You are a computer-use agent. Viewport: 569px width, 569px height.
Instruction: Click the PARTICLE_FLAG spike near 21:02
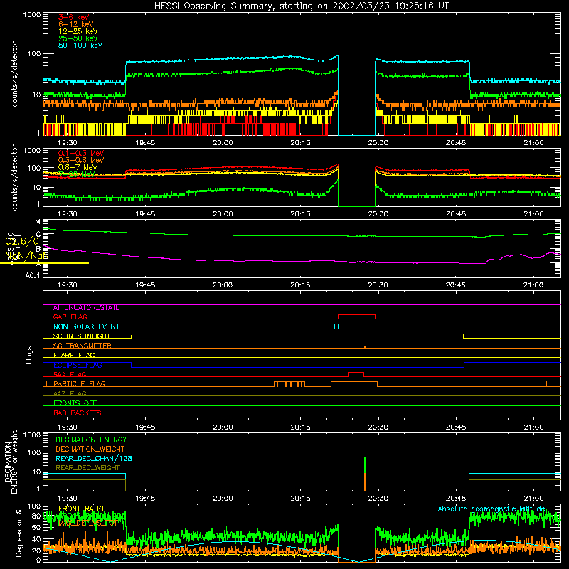coord(546,384)
